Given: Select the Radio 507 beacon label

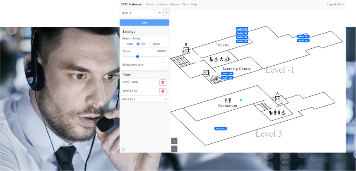Looking at the screenshot, I should tap(303, 40).
